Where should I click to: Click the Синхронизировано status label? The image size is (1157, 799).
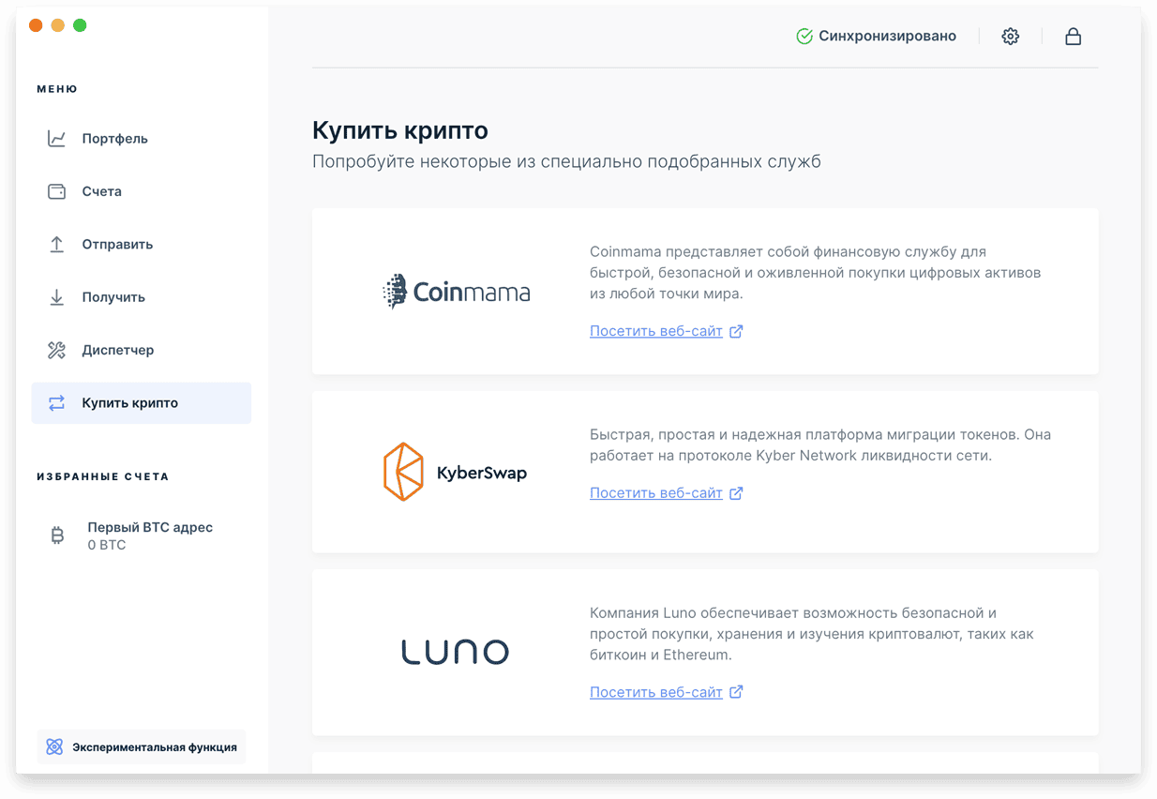point(887,37)
